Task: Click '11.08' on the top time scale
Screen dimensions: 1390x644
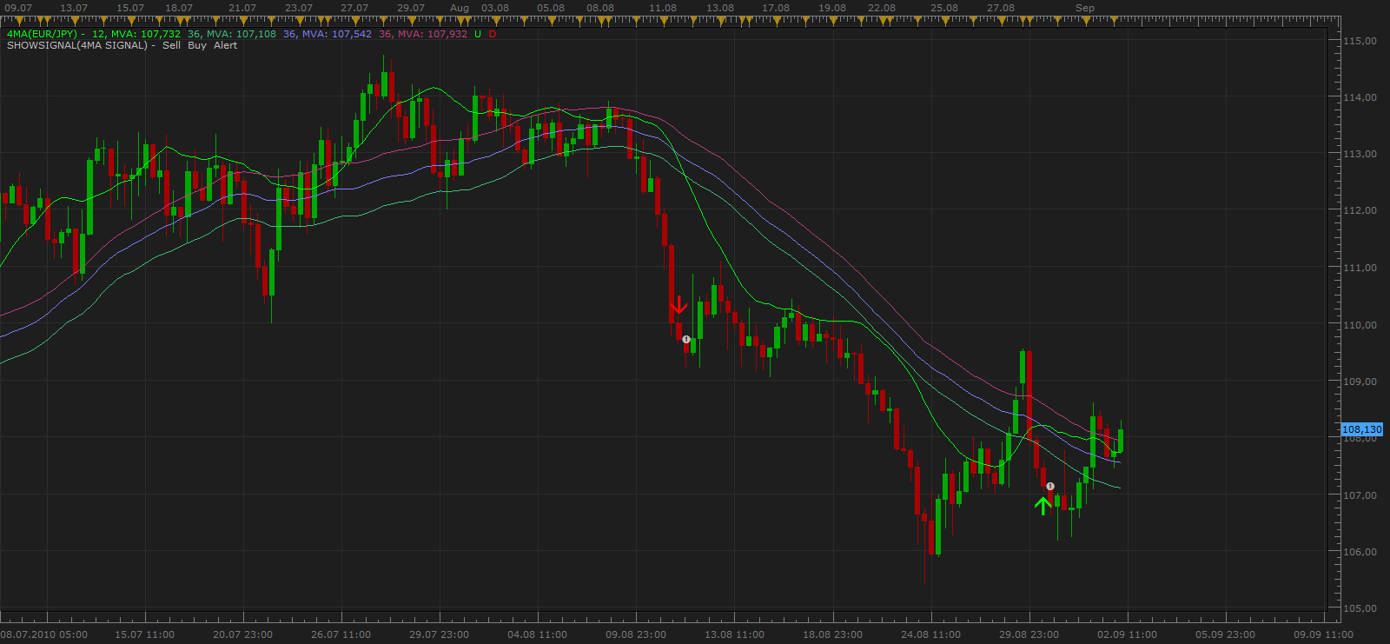Action: pyautogui.click(x=663, y=8)
